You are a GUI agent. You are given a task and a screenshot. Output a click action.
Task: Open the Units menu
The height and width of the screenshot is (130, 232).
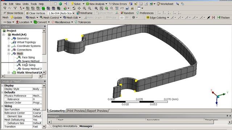click(25, 4)
